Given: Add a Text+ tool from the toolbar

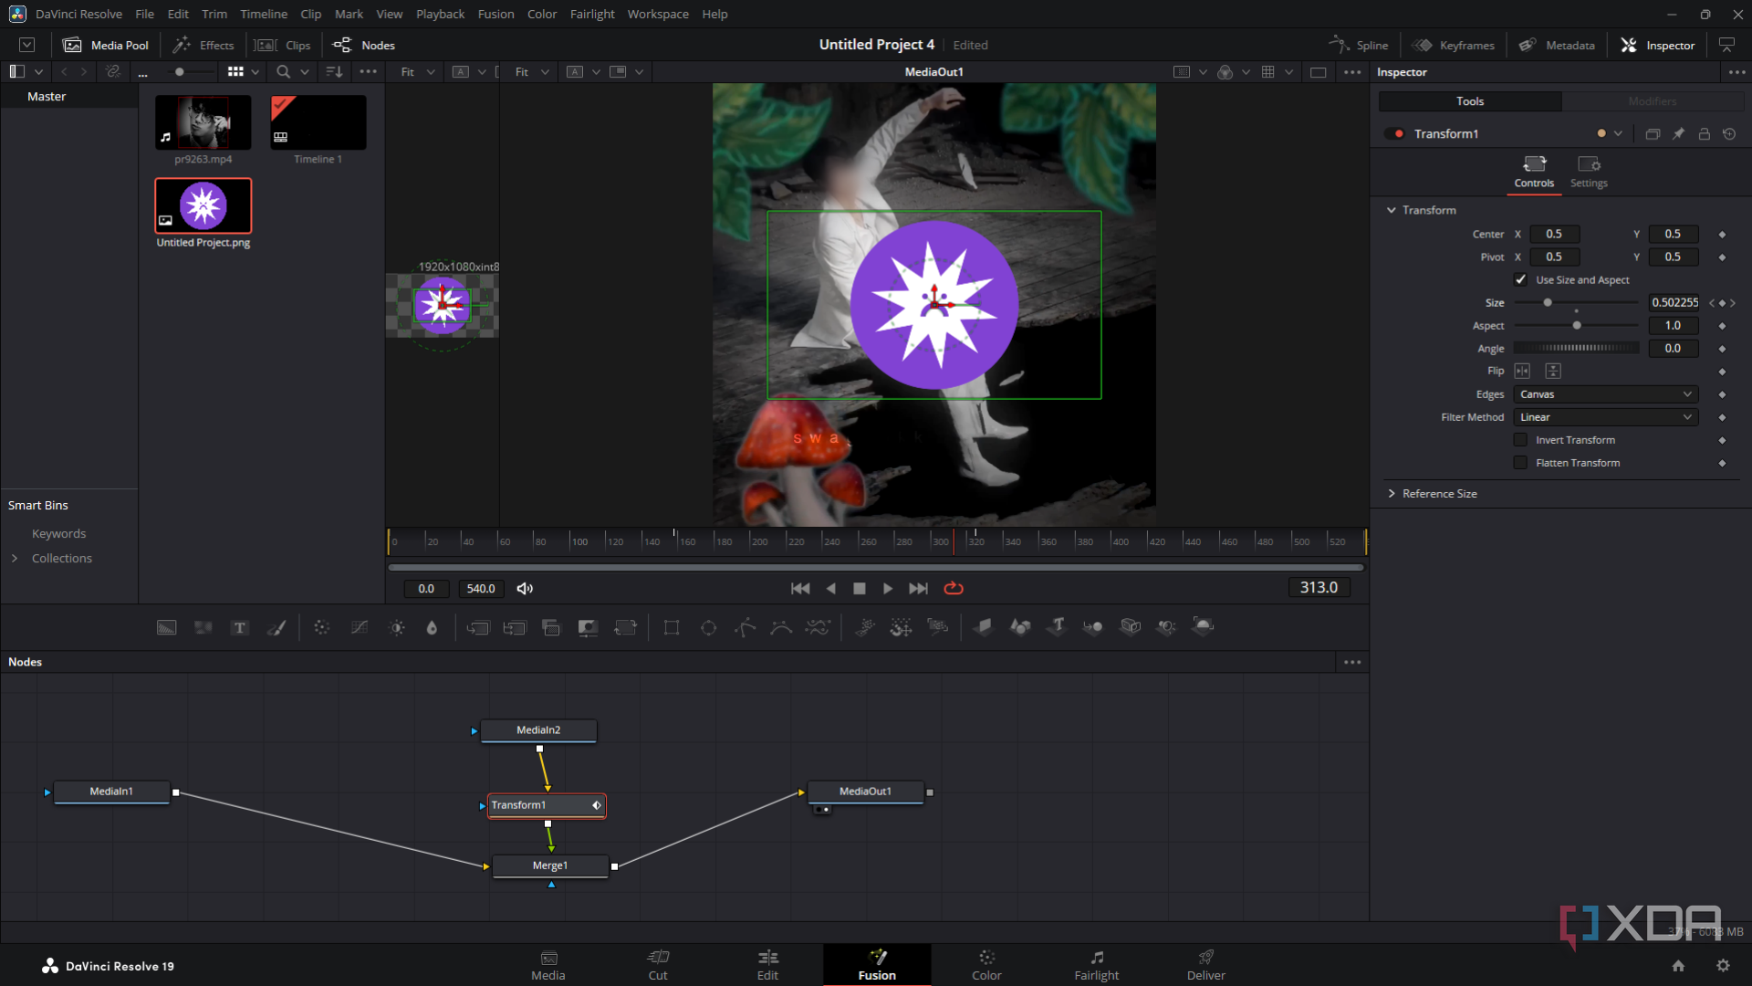Looking at the screenshot, I should coord(240,627).
